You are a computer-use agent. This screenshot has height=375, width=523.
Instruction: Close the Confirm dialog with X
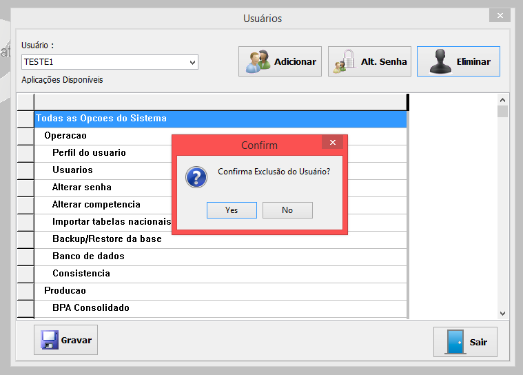tap(332, 143)
